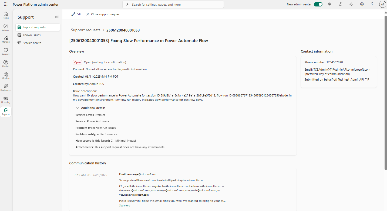This screenshot has width=387, height=211.
Task: Go to Home in the left rail
Action: (x=6, y=15)
